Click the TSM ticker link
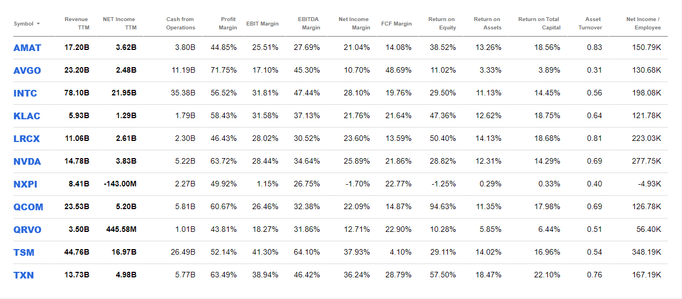This screenshot has height=299, width=682. point(24,252)
